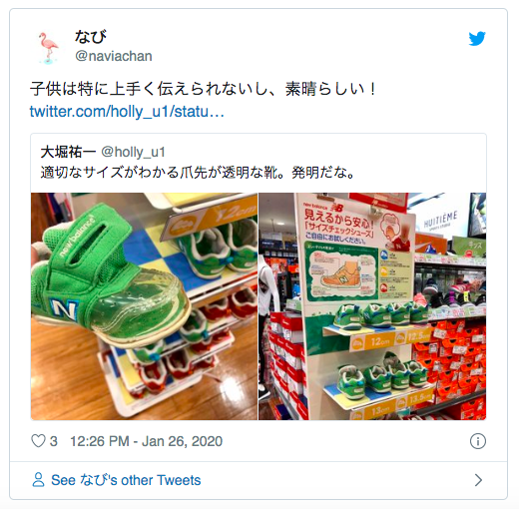519x509 pixels.
Task: Open the twitter.com/holly_u1 status link
Action: coord(127,112)
